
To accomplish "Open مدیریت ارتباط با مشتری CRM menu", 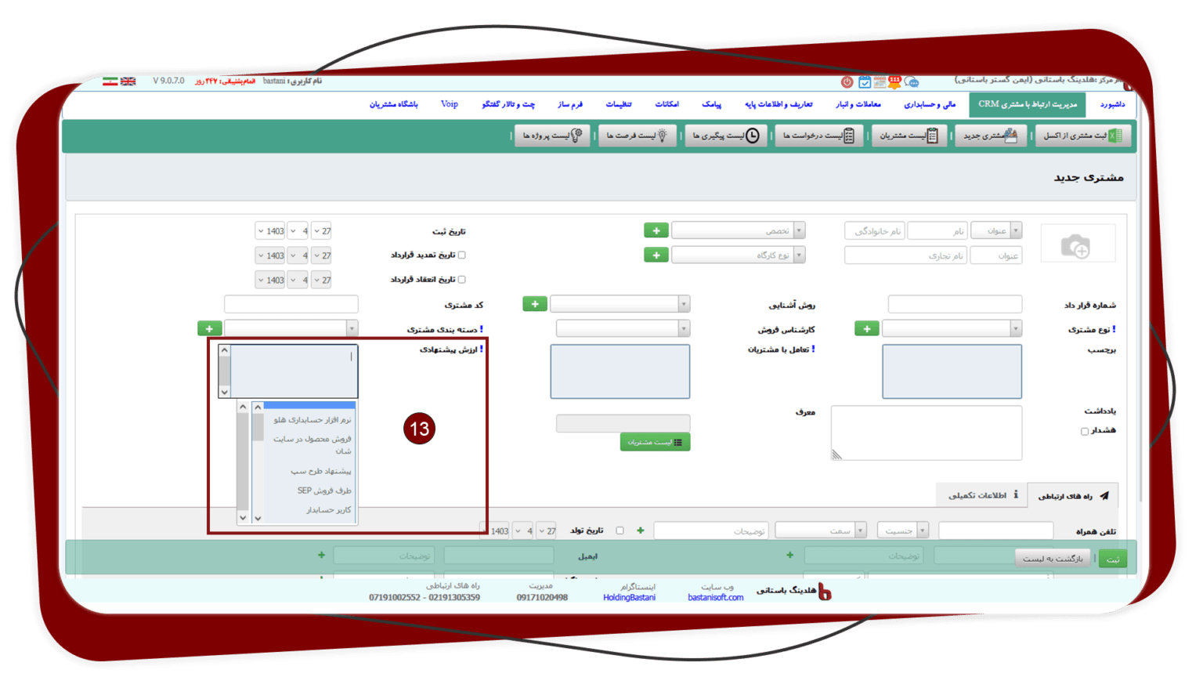I will coord(1027,104).
